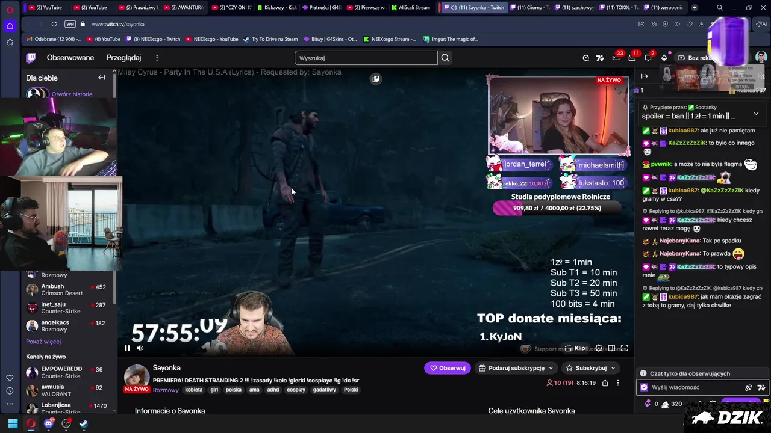Click the address bar URL

point(117,24)
